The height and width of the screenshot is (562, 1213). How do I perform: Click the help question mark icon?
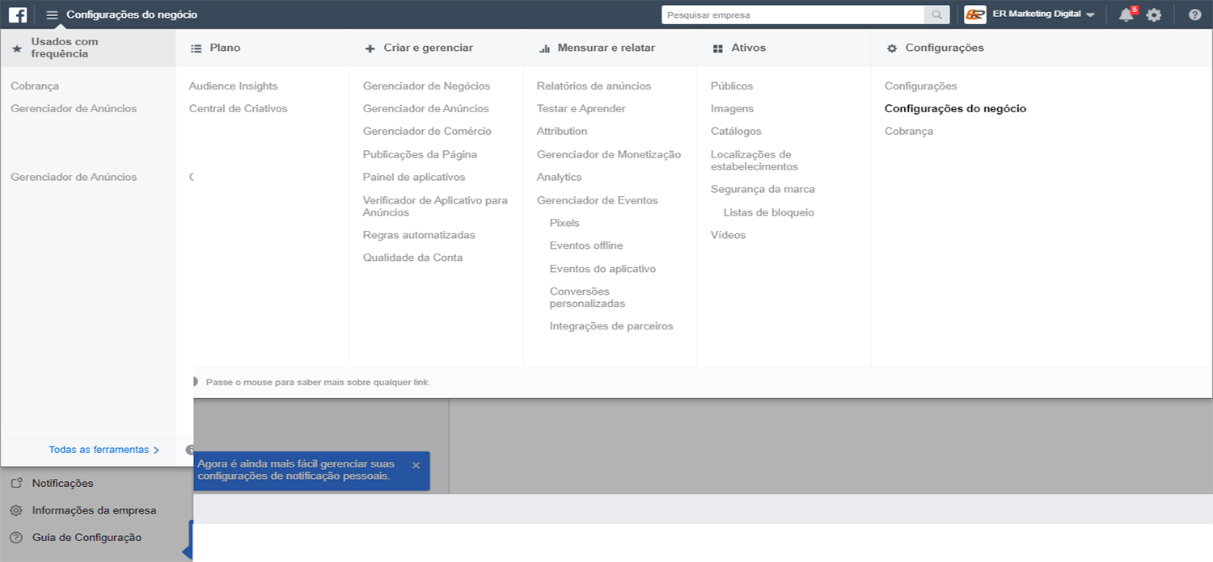coord(1194,15)
